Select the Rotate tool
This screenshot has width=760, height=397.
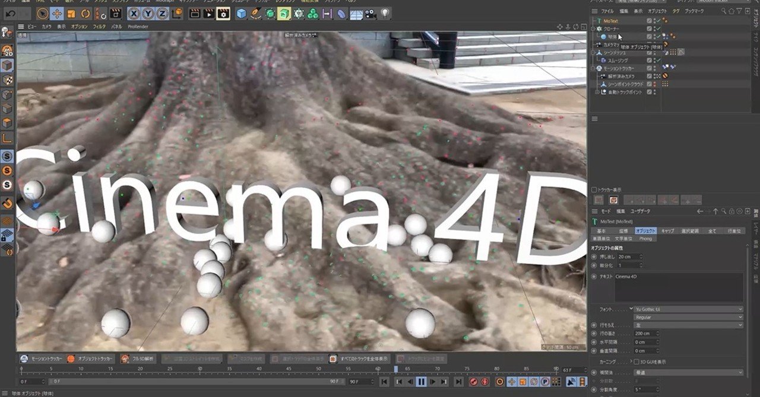pyautogui.click(x=85, y=13)
